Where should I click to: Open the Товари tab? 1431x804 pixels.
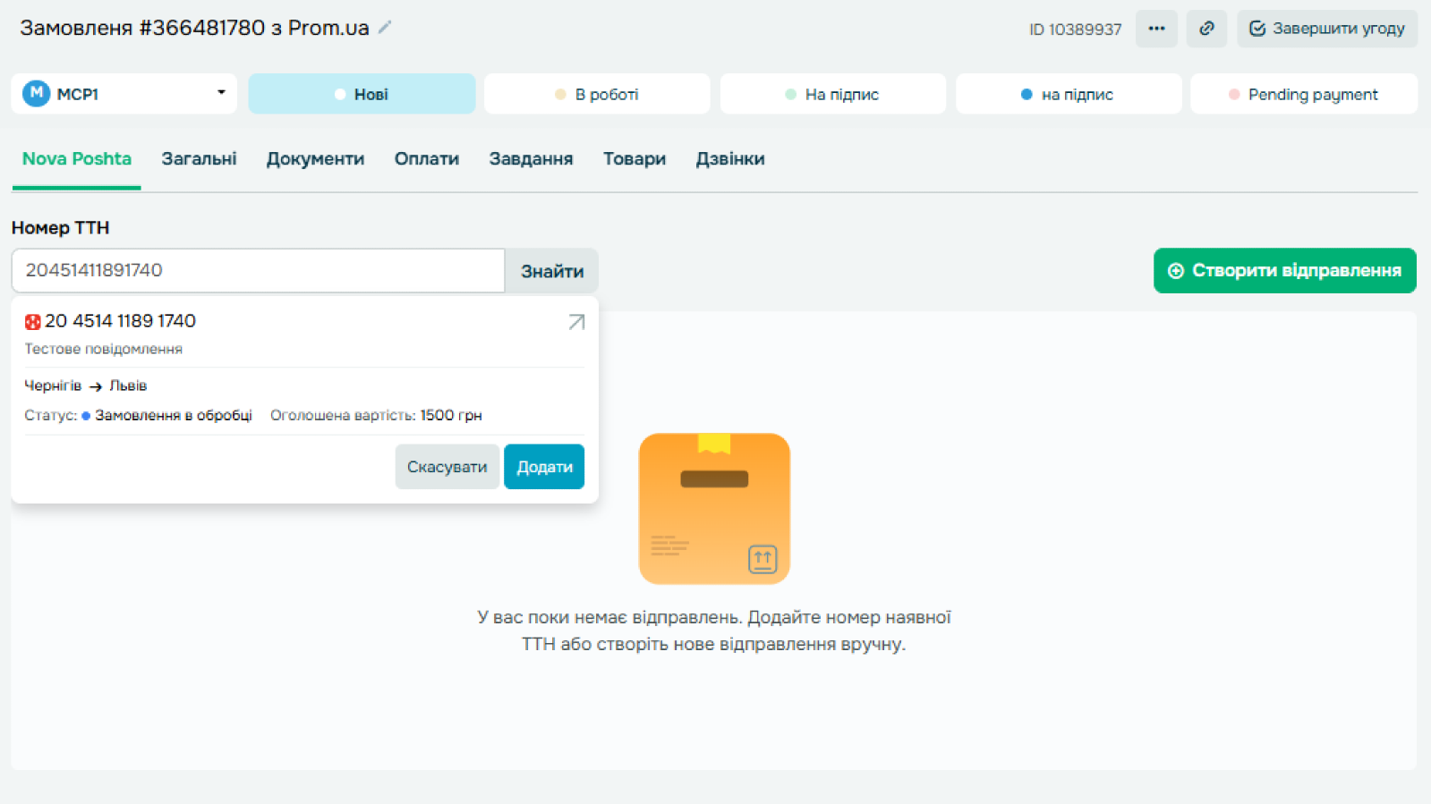click(634, 159)
